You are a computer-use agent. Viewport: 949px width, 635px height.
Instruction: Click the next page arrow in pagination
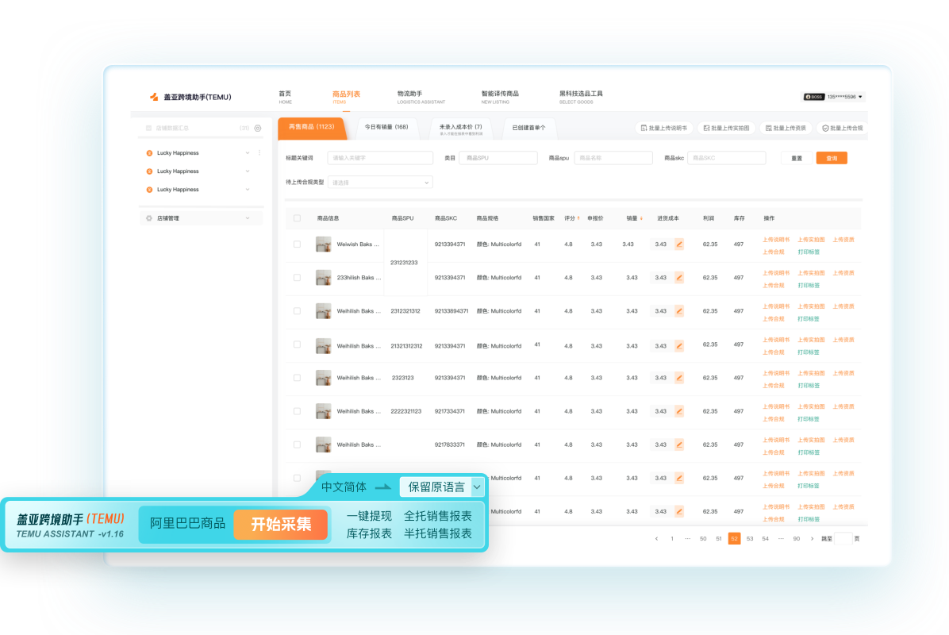coord(812,539)
